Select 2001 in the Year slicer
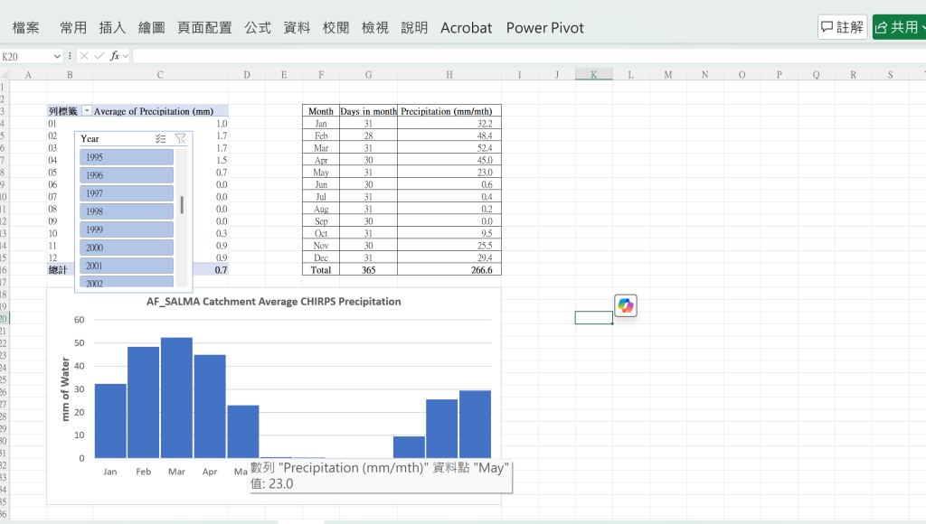Screen dimensions: 926x524 click(x=127, y=266)
